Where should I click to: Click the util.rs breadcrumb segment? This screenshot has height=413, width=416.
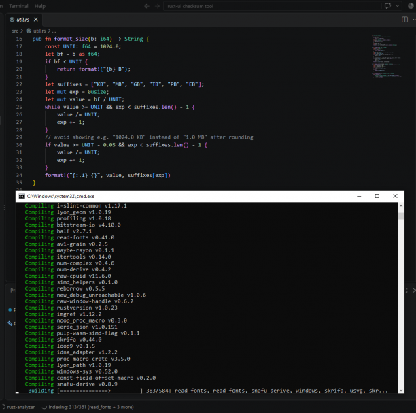point(39,31)
